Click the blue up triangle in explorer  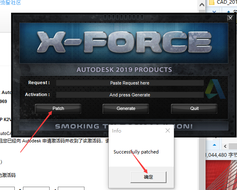(x=214, y=145)
